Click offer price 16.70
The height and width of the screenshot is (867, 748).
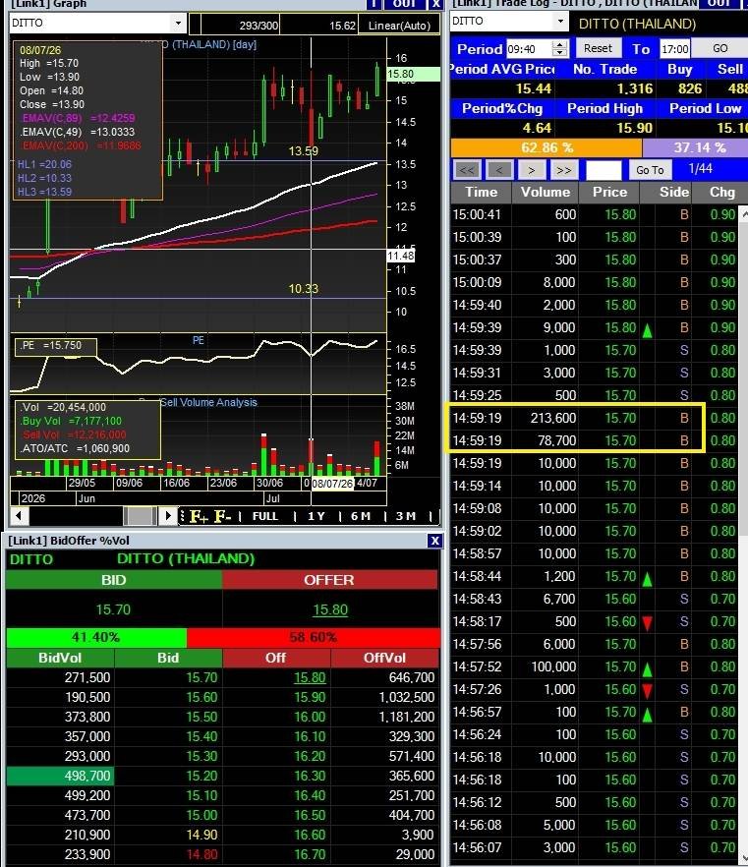click(x=310, y=855)
